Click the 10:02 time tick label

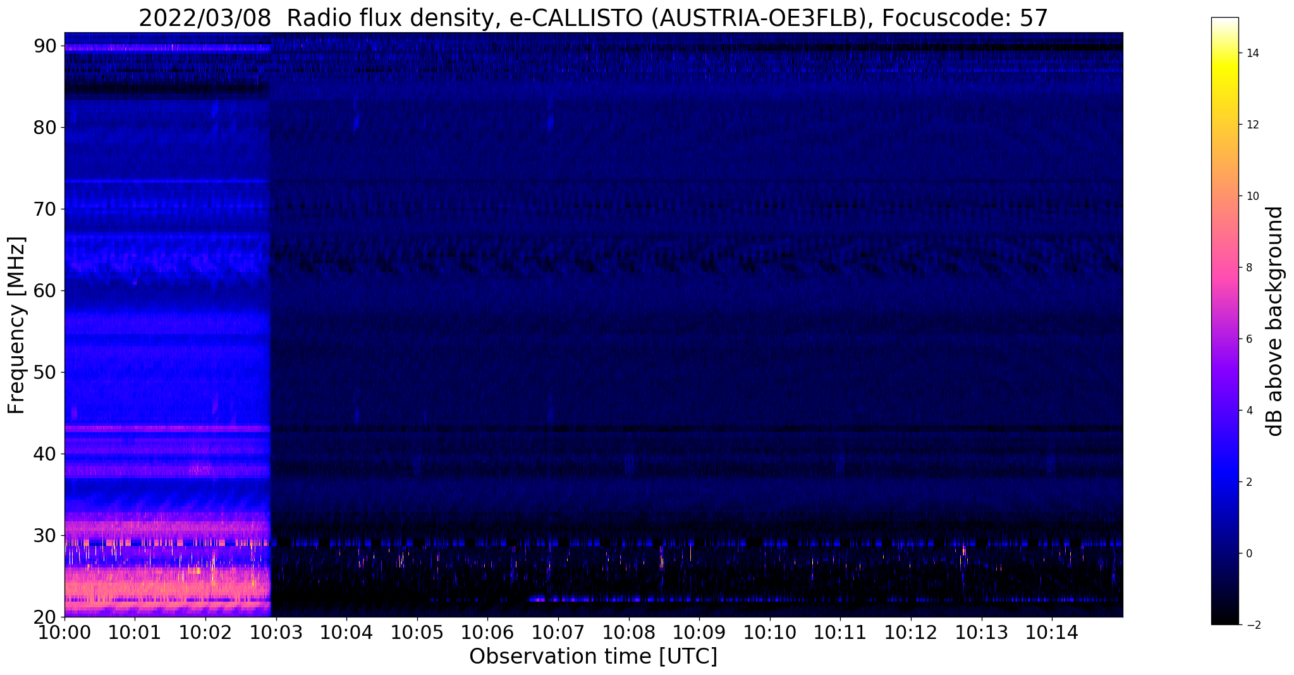tap(205, 631)
